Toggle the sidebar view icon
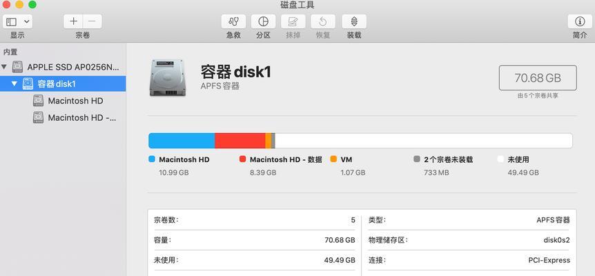595x276 pixels. point(11,21)
